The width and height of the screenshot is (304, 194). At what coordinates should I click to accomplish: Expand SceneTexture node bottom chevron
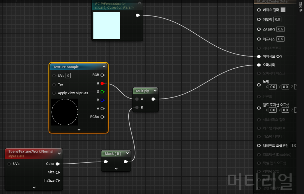point(34,188)
